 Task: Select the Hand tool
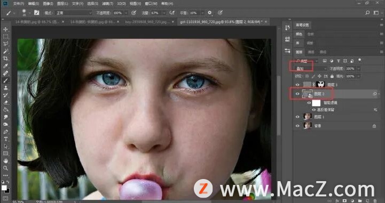pyautogui.click(x=5, y=161)
